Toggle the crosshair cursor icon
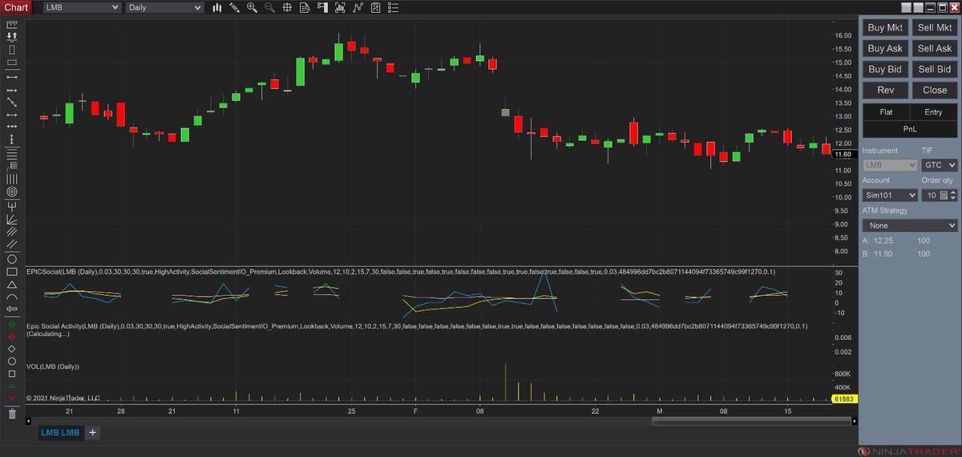The width and height of the screenshot is (962, 457). pyautogui.click(x=287, y=7)
